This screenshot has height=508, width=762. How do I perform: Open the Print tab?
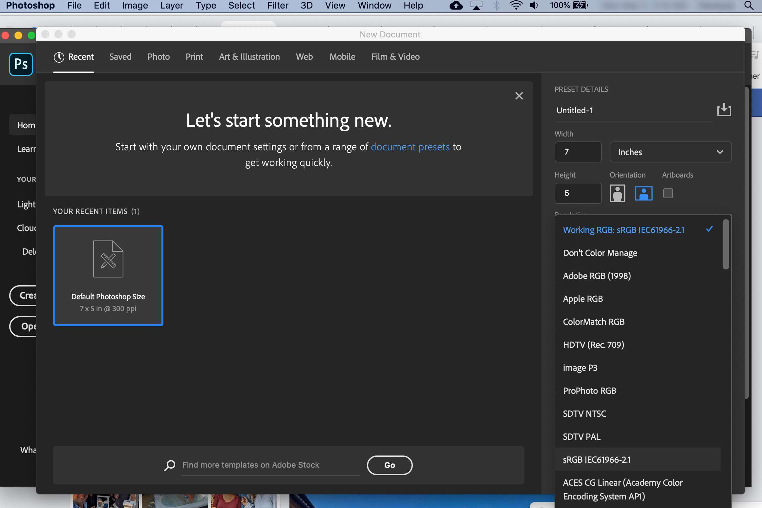[x=195, y=56]
